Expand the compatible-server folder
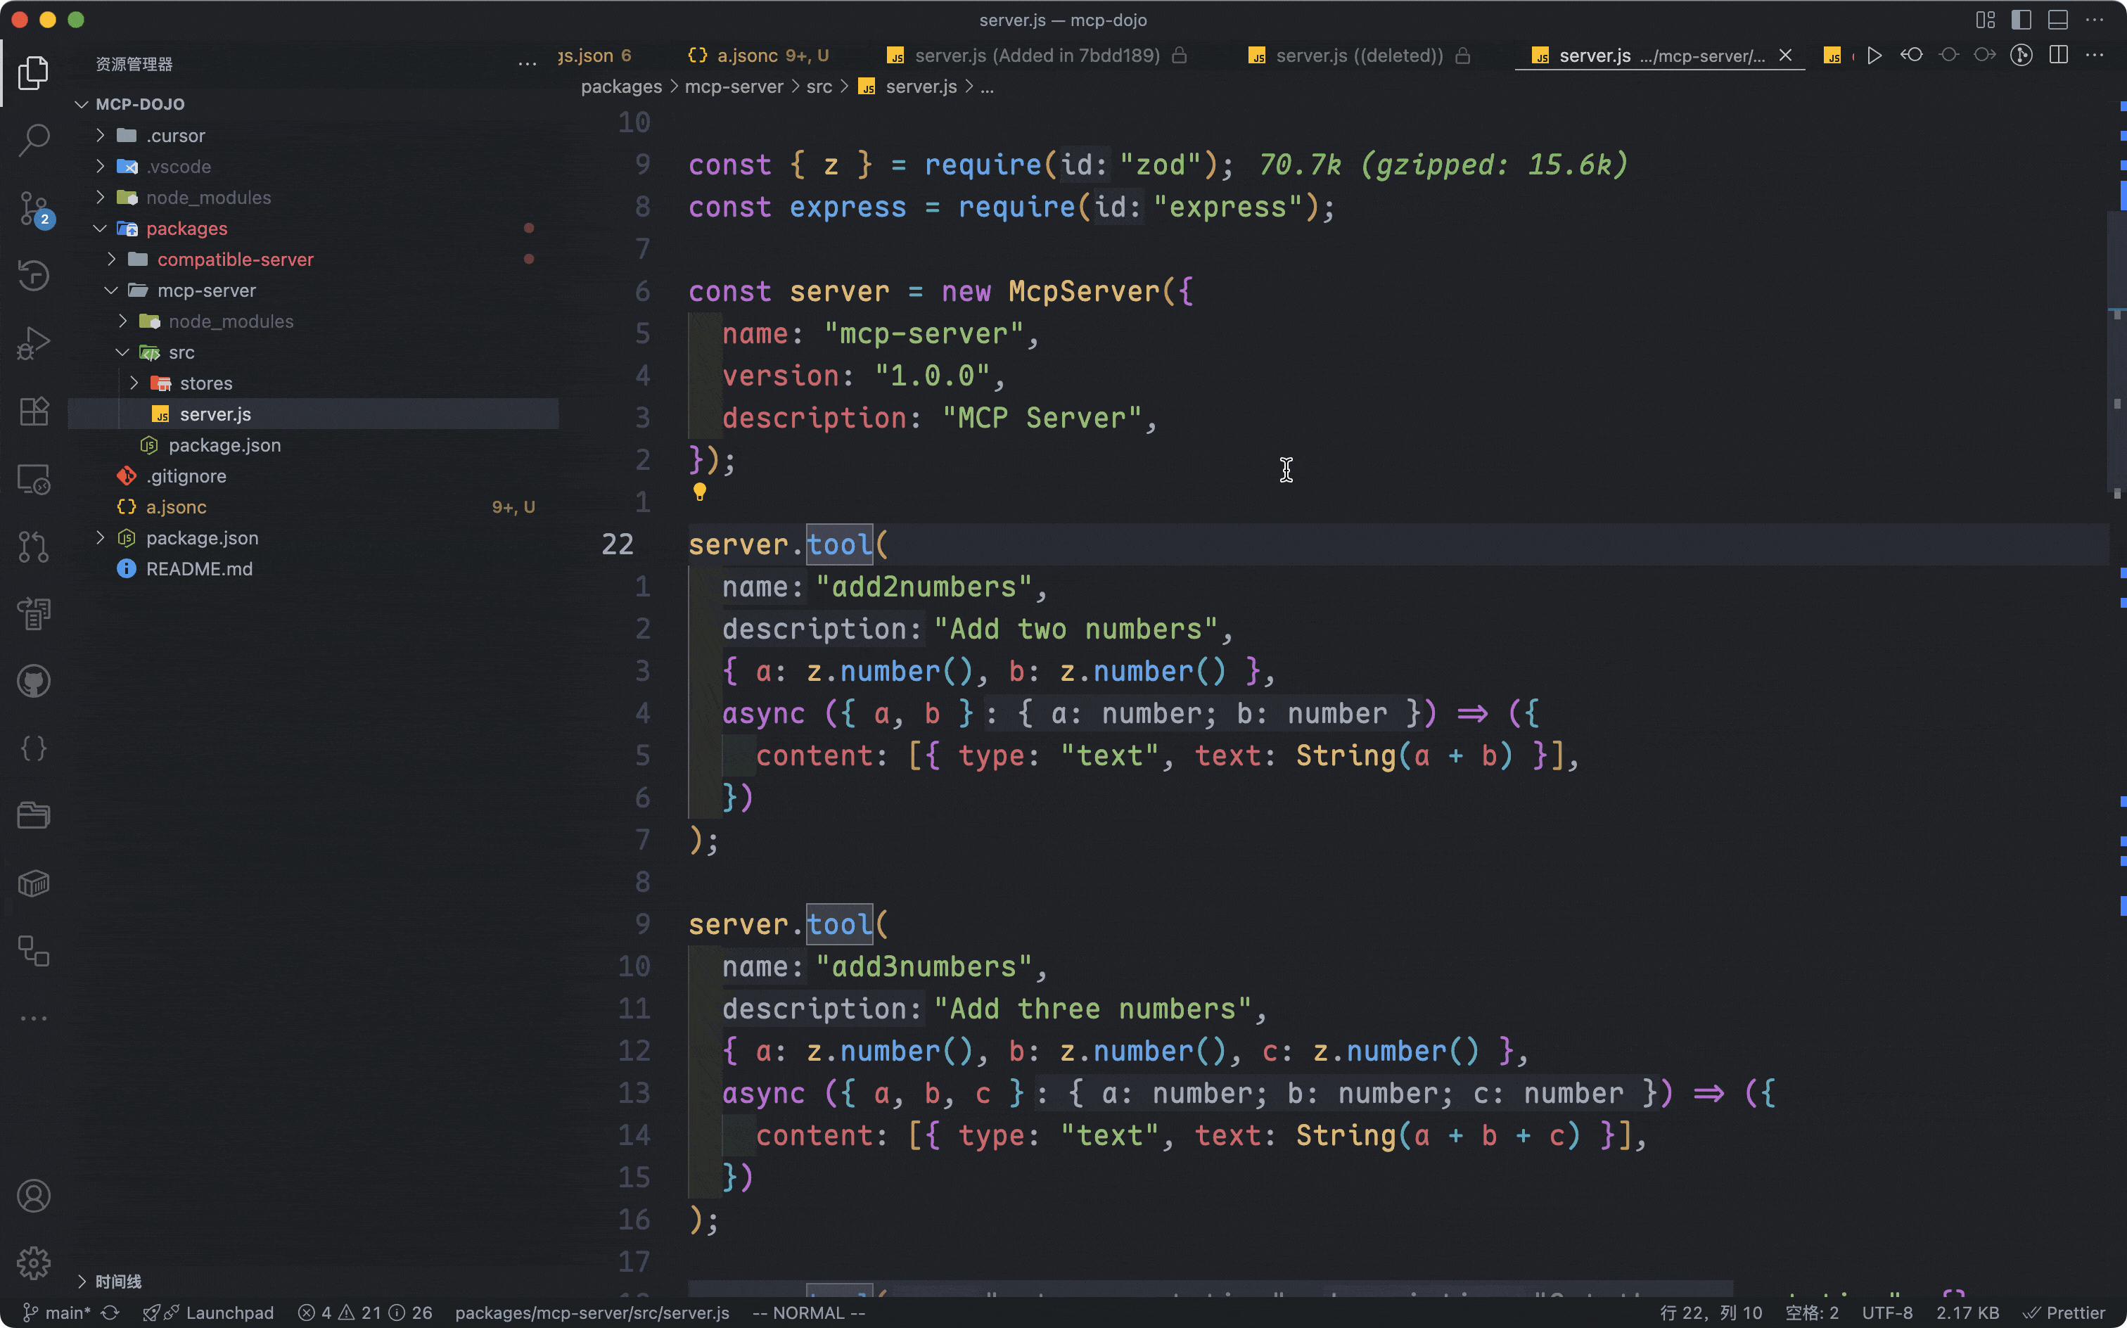The image size is (2127, 1328). [x=234, y=259]
